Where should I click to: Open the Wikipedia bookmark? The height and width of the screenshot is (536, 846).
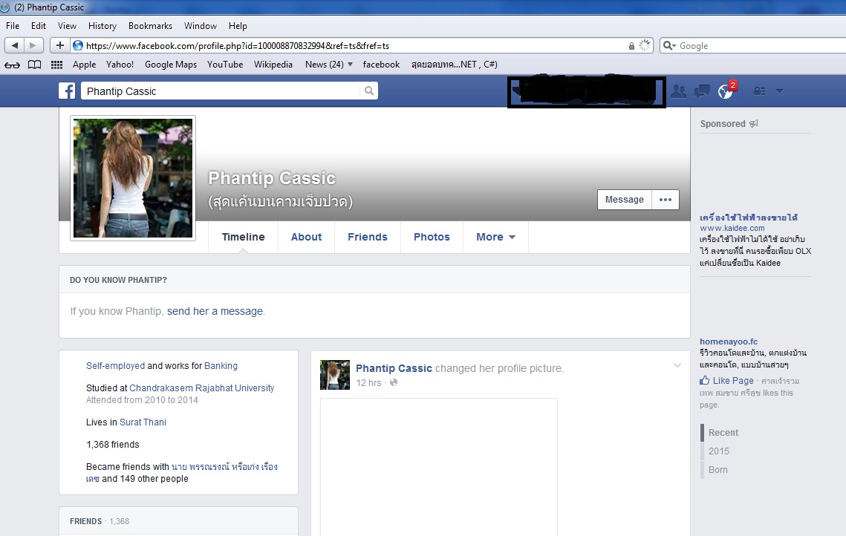pyautogui.click(x=273, y=65)
